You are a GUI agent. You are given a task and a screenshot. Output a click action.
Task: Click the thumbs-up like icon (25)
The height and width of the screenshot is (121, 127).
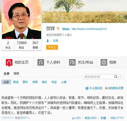74,118
